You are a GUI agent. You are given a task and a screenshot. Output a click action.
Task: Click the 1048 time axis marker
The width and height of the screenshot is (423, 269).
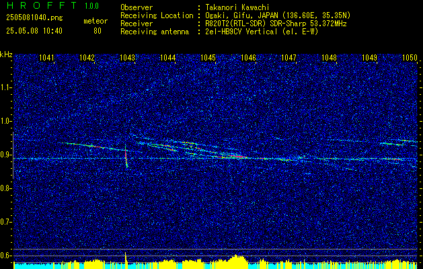point(329,58)
